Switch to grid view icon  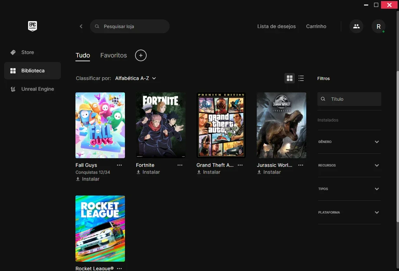tap(290, 78)
